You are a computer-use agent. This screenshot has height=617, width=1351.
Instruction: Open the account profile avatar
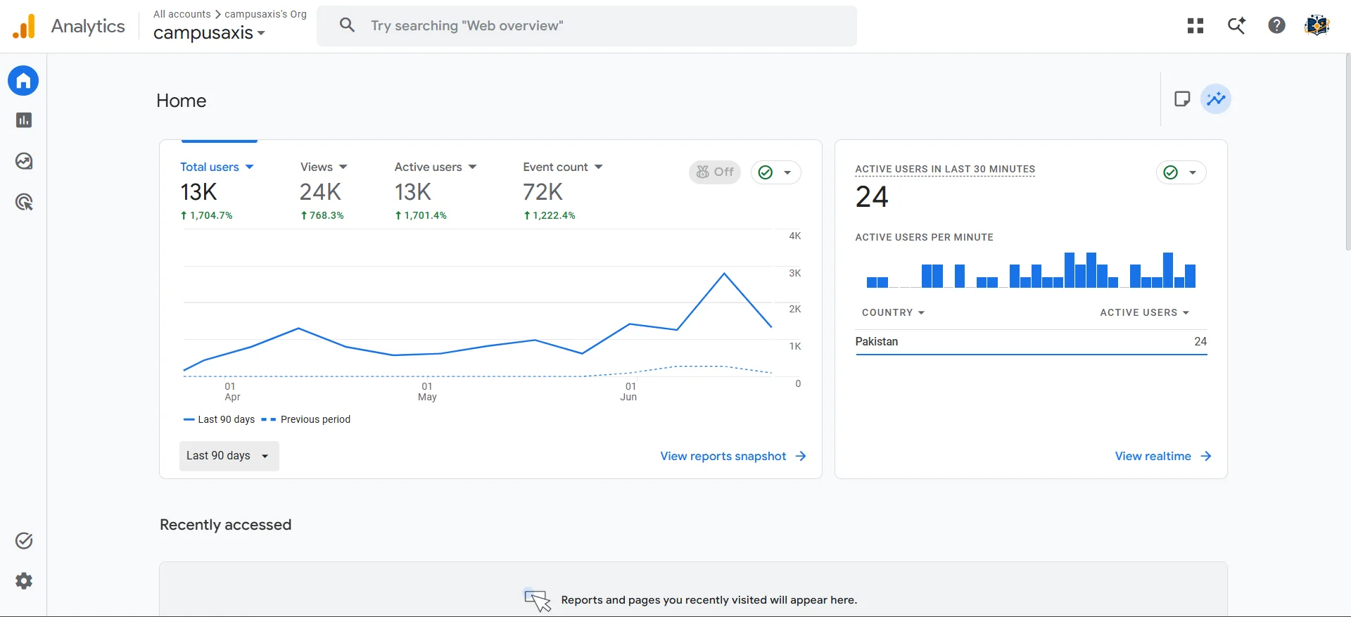[x=1317, y=26]
